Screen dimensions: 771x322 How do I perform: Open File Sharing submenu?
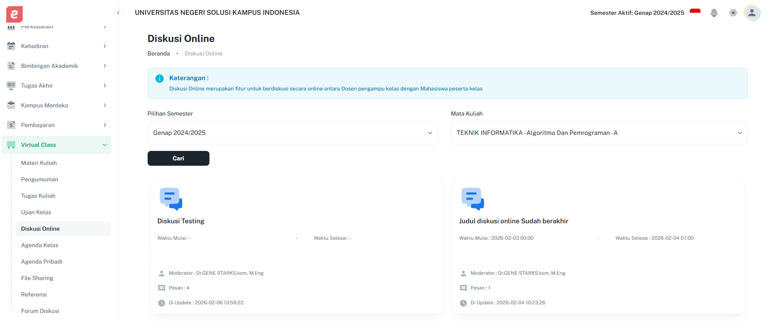pos(37,278)
